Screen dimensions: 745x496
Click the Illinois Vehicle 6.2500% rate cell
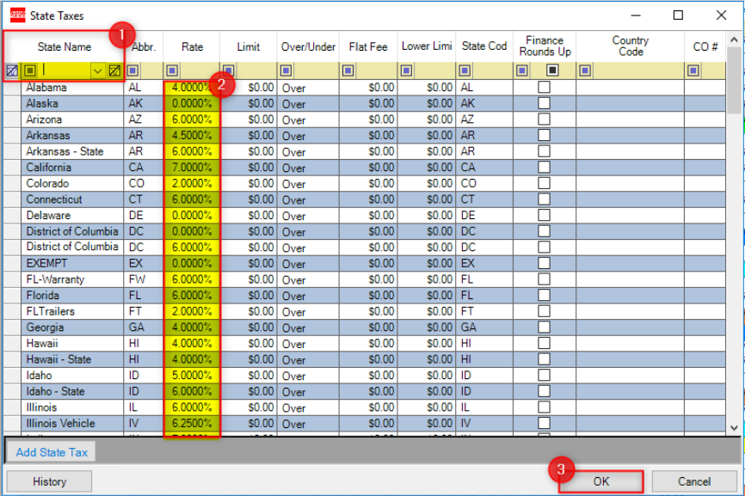[x=192, y=423]
